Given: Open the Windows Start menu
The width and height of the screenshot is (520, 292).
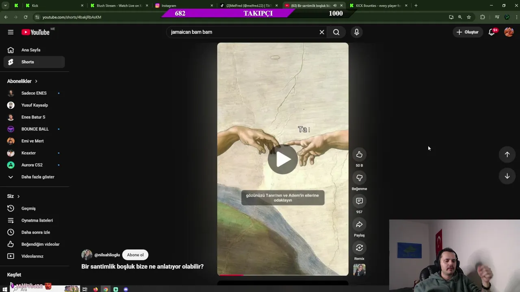Looking at the screenshot, I should [x=5, y=289].
